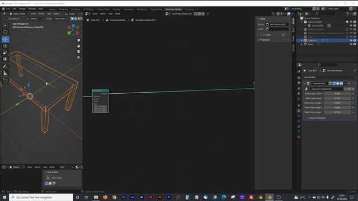358x201 pixels.
Task: Toggle Plane visibility eye in outliner
Action: [351, 44]
